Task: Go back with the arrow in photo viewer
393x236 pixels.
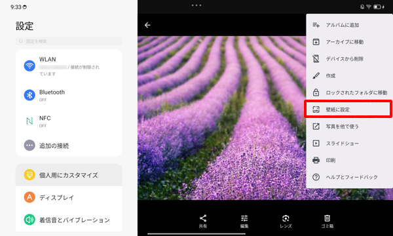Action: coord(147,25)
